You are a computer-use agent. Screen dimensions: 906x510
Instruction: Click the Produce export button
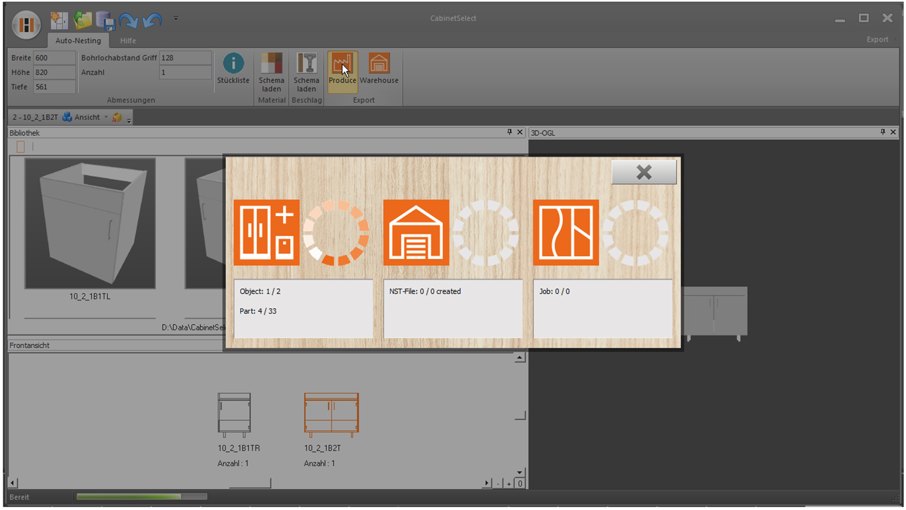(x=342, y=69)
